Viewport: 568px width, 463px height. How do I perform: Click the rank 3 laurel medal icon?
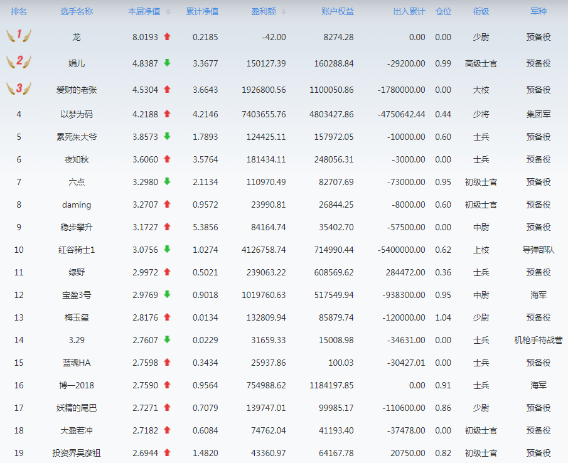coord(19,88)
